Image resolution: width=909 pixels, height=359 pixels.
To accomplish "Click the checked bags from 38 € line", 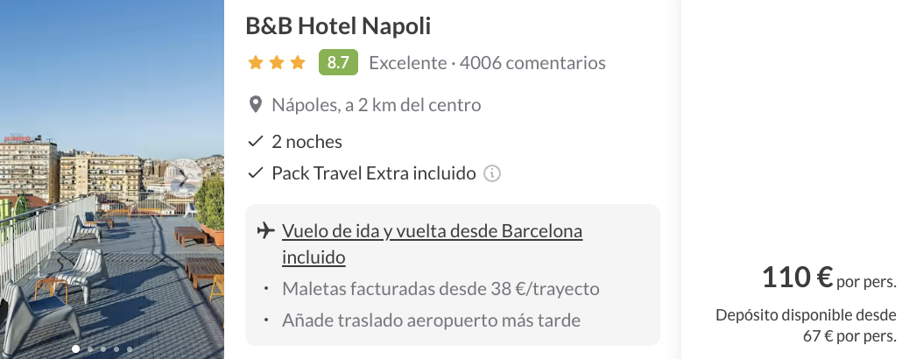I will pyautogui.click(x=440, y=288).
